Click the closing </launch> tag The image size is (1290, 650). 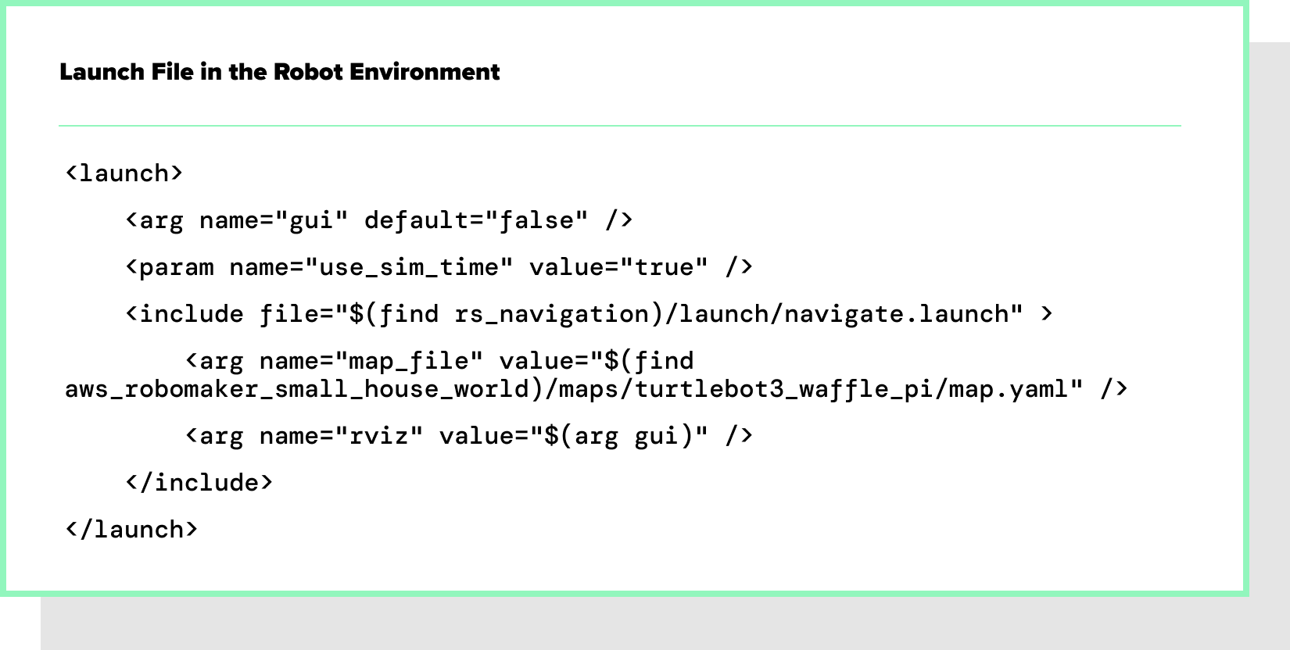tap(131, 529)
